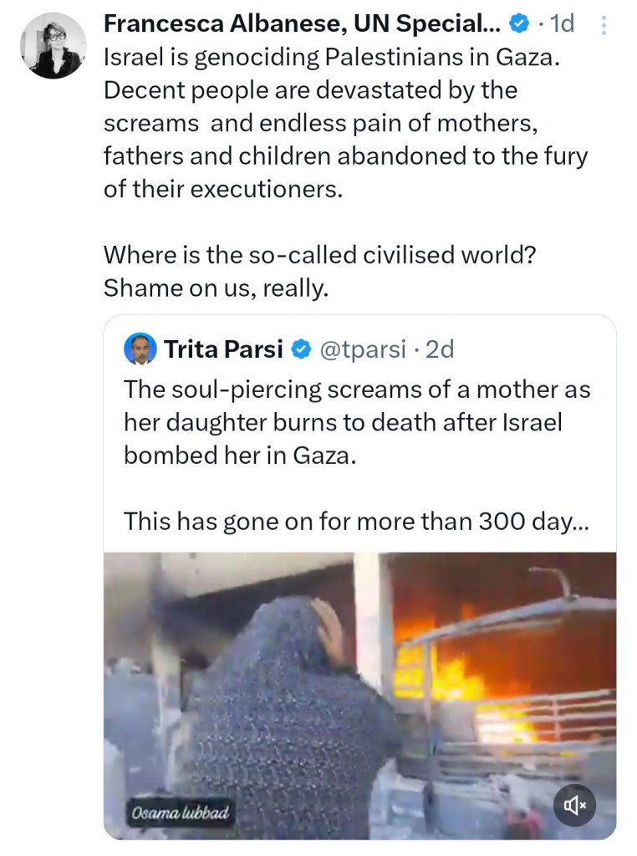Click verified badge beside Trita Parsi
Image resolution: width=637 pixels, height=856 pixels.
[x=302, y=349]
